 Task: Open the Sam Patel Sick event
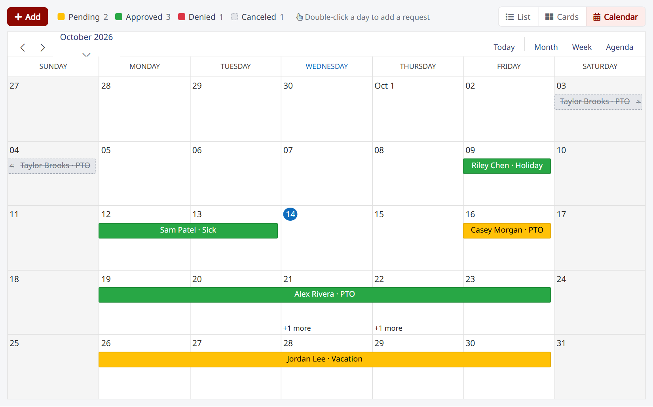(188, 231)
